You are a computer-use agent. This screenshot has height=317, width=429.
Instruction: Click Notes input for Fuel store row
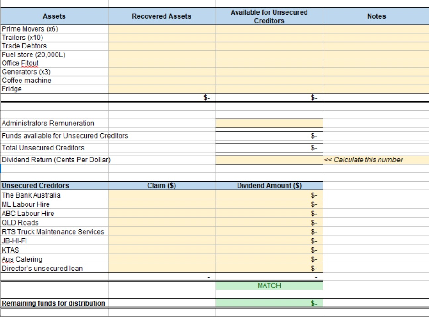376,54
